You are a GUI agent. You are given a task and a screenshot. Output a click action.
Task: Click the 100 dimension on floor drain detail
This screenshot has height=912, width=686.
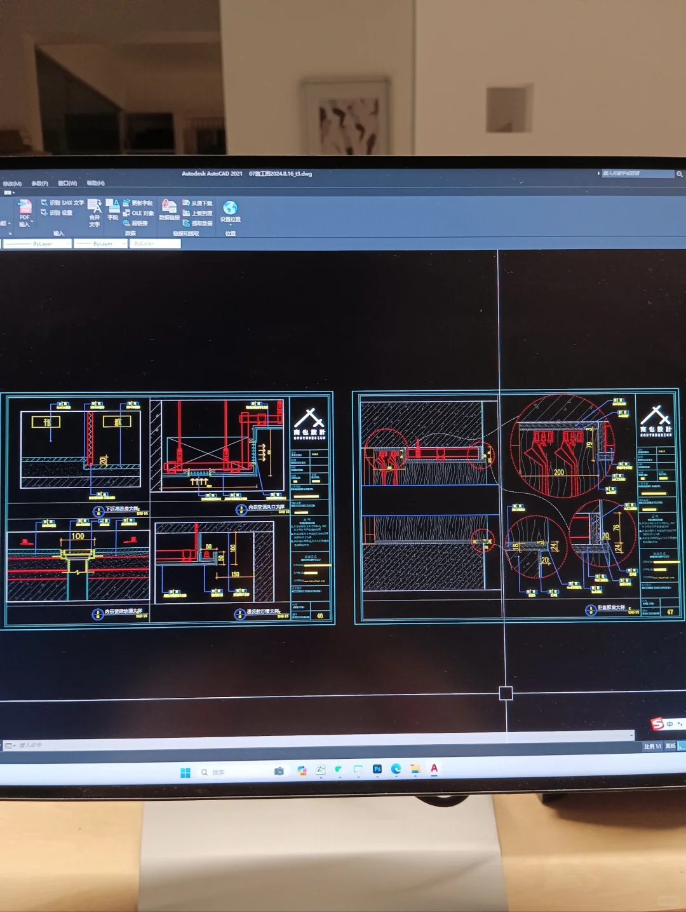click(x=77, y=536)
